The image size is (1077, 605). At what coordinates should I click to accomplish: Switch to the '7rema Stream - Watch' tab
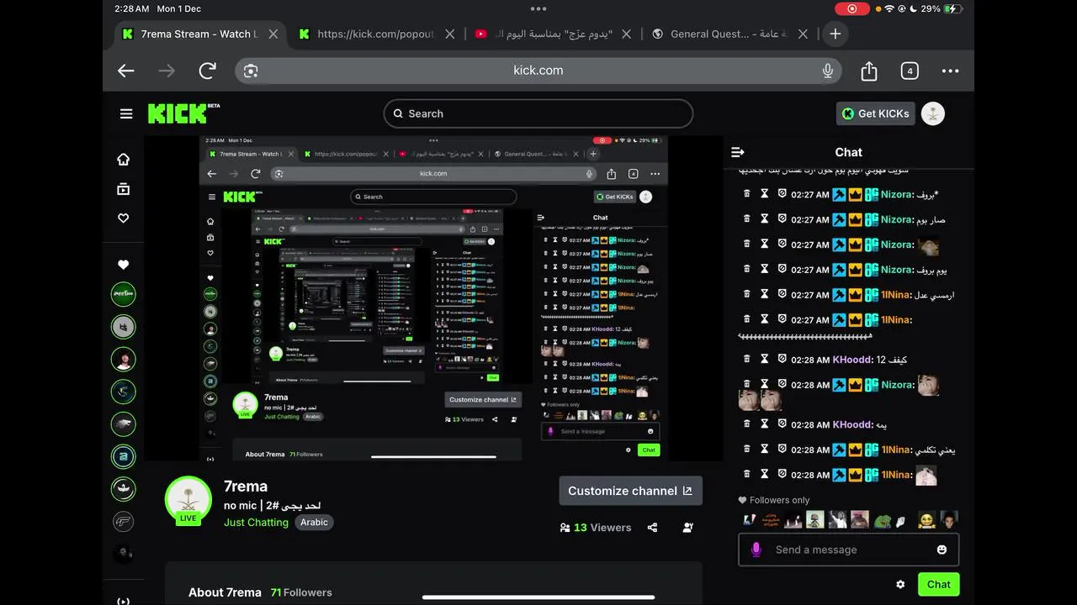tap(199, 34)
